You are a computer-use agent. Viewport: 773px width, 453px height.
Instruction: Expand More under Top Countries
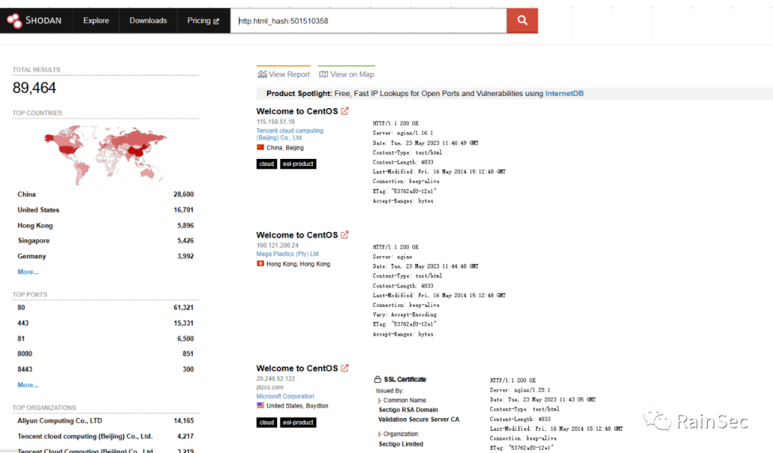[28, 272]
